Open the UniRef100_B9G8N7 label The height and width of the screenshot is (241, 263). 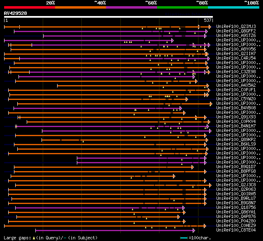pyautogui.click(x=236, y=203)
